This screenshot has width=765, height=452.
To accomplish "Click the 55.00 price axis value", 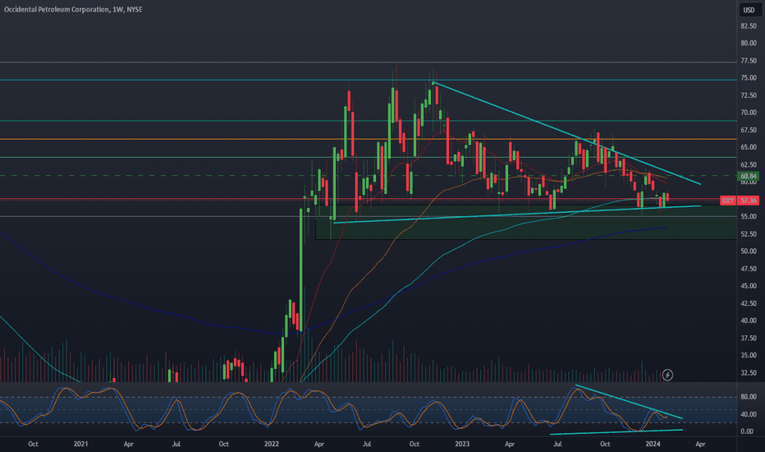I will pos(749,216).
